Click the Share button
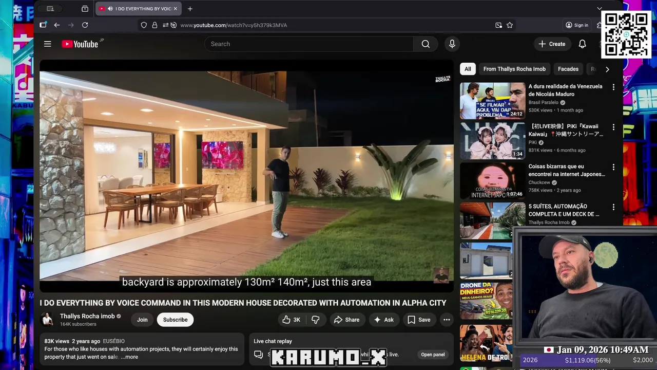The image size is (657, 370). coord(347,320)
